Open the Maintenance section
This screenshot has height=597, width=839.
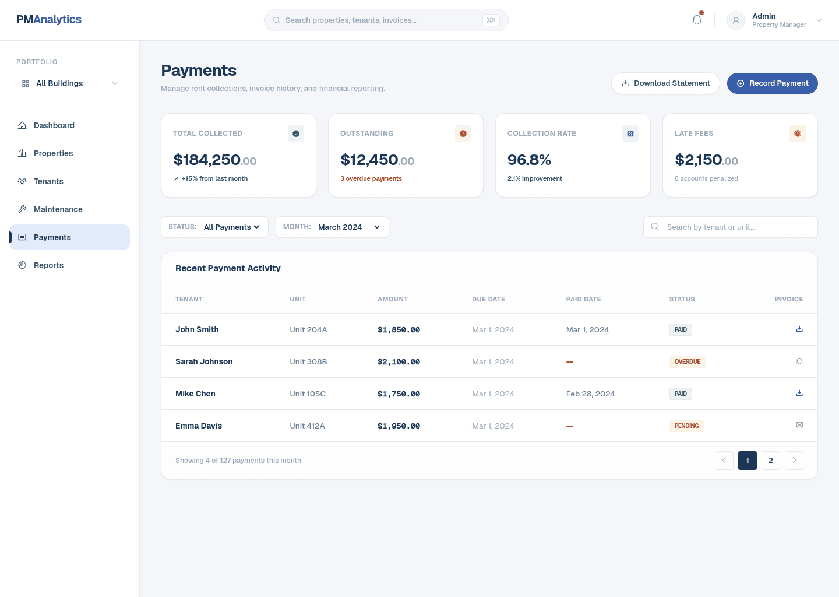[x=70, y=209]
